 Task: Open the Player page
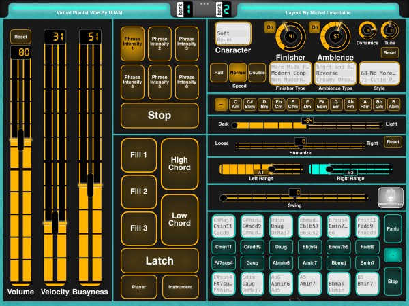(x=139, y=287)
